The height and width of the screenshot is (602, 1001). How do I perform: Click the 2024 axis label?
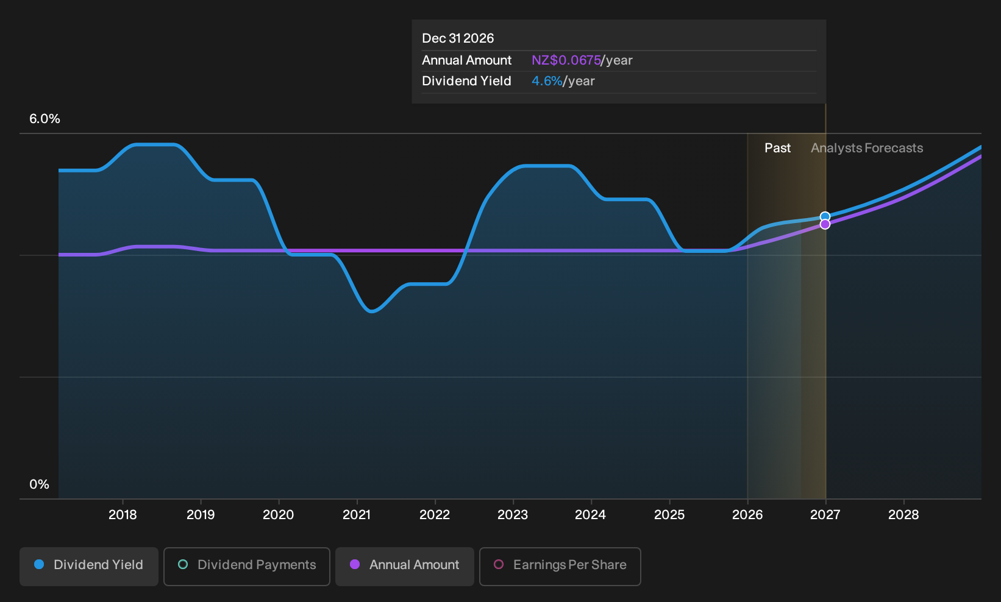pos(590,515)
